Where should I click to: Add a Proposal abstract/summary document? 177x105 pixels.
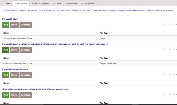click(x=6, y=75)
